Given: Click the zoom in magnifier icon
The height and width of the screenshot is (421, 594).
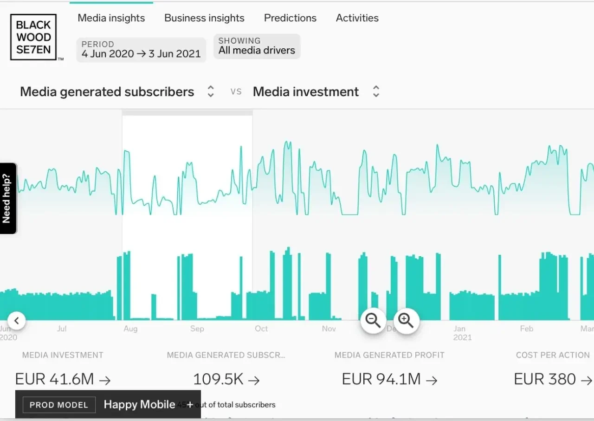Looking at the screenshot, I should (406, 320).
